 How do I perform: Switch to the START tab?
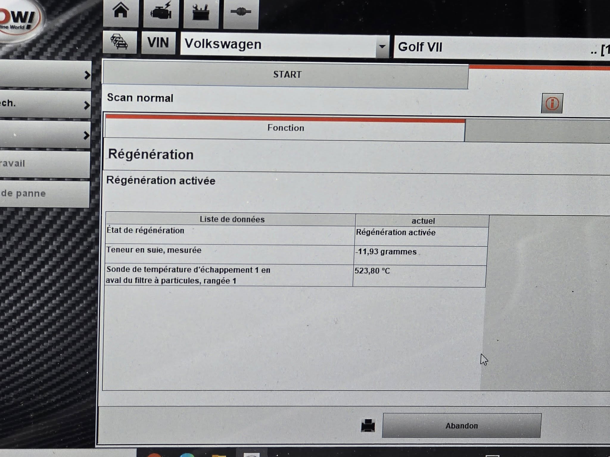click(x=285, y=75)
